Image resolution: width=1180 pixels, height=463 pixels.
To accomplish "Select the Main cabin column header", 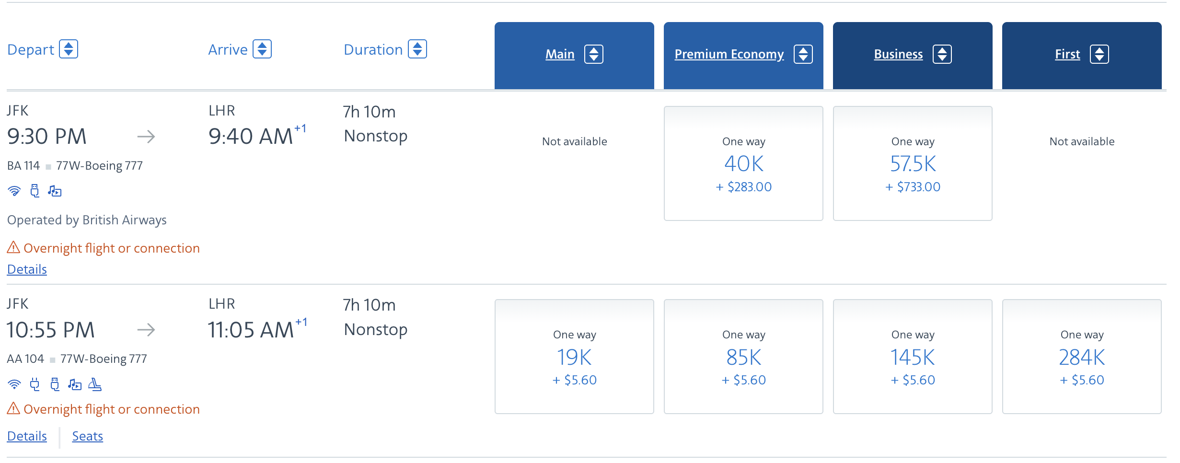I will point(559,54).
